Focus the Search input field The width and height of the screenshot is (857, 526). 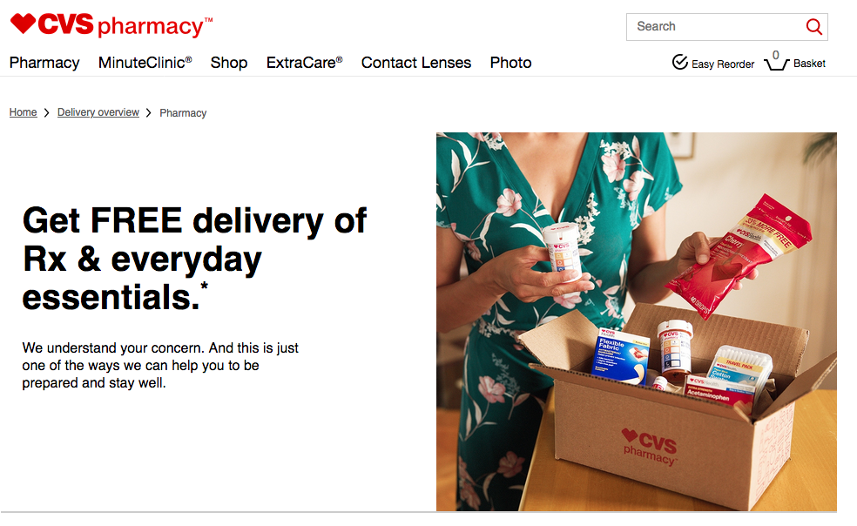pos(716,27)
